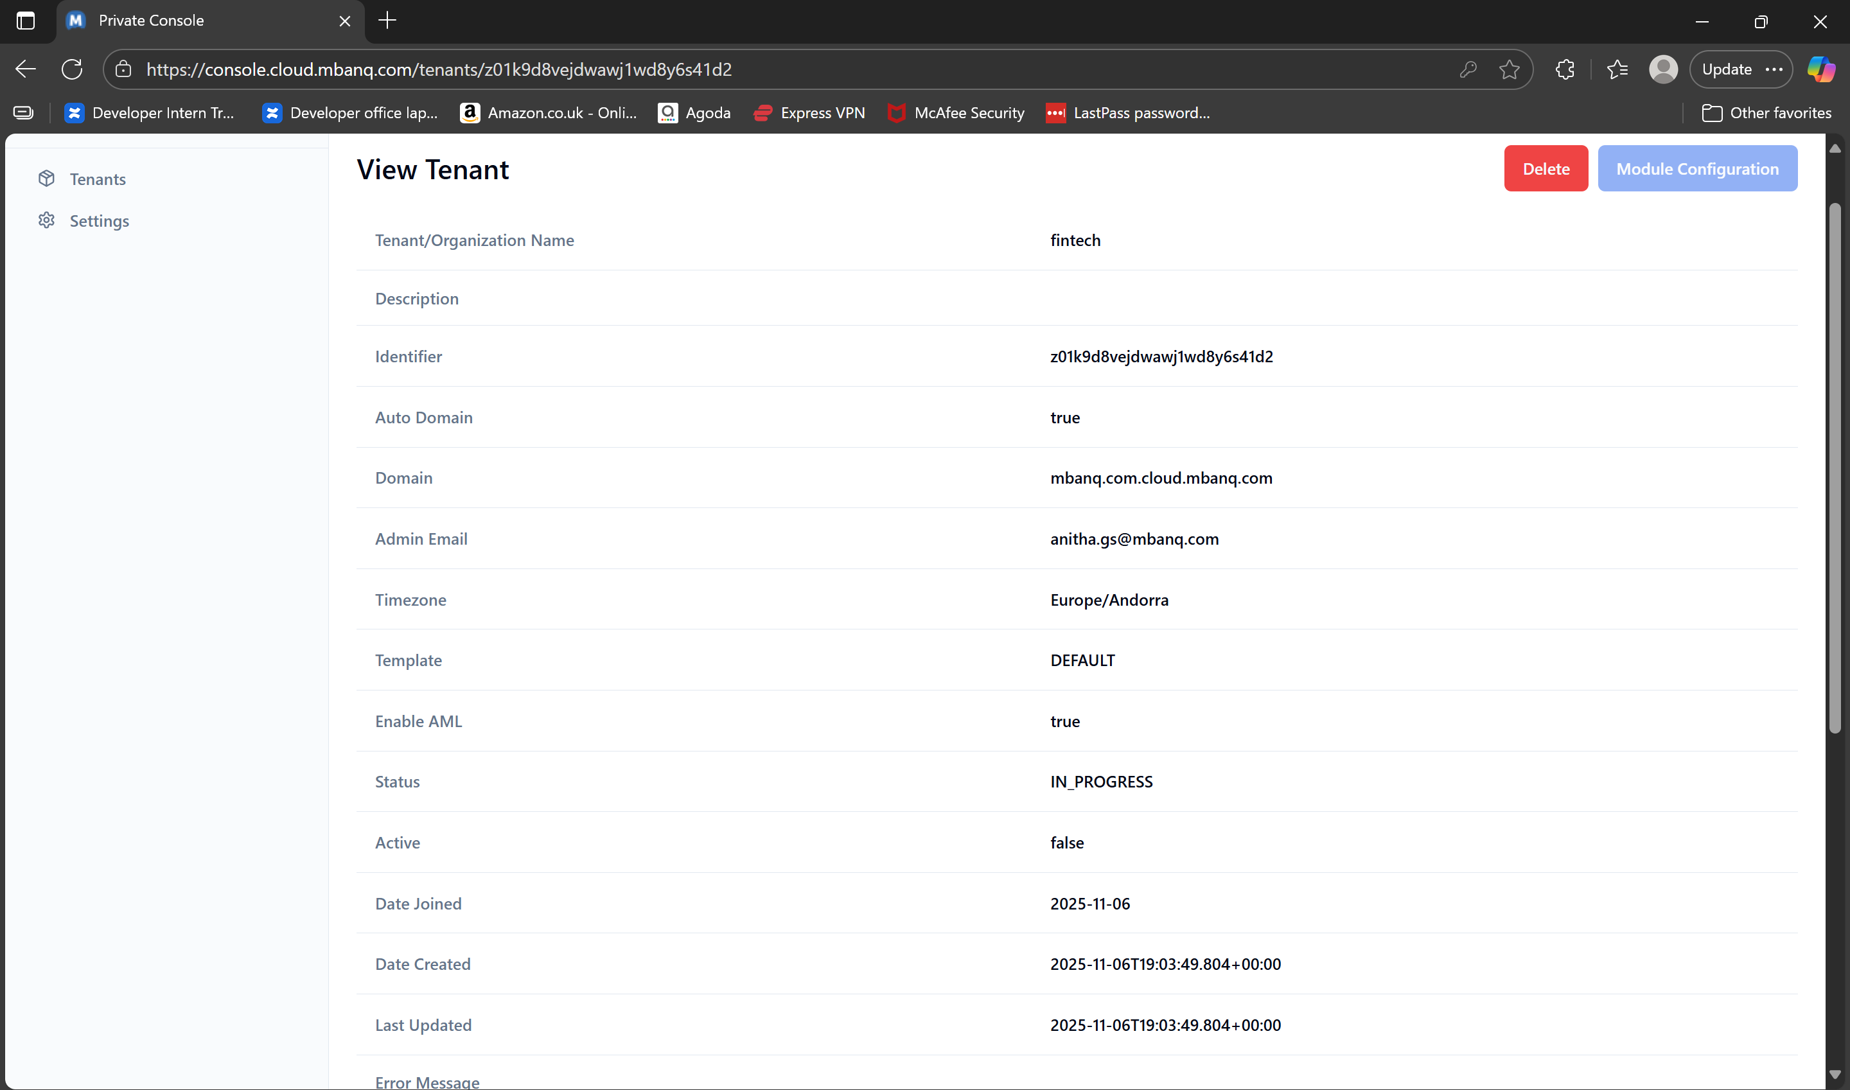This screenshot has width=1850, height=1090.
Task: Open the LastPass password bookmark
Action: pos(1128,113)
